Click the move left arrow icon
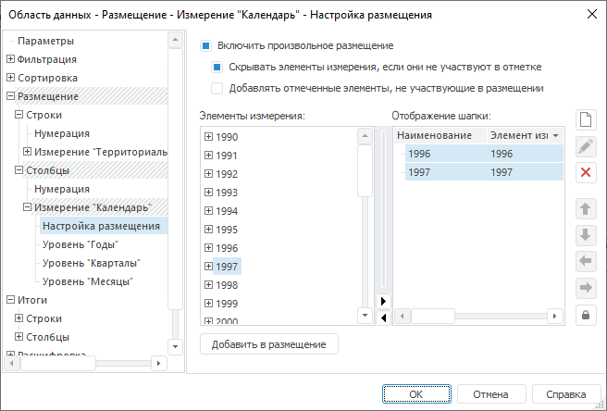This screenshot has width=607, height=411. [x=585, y=261]
